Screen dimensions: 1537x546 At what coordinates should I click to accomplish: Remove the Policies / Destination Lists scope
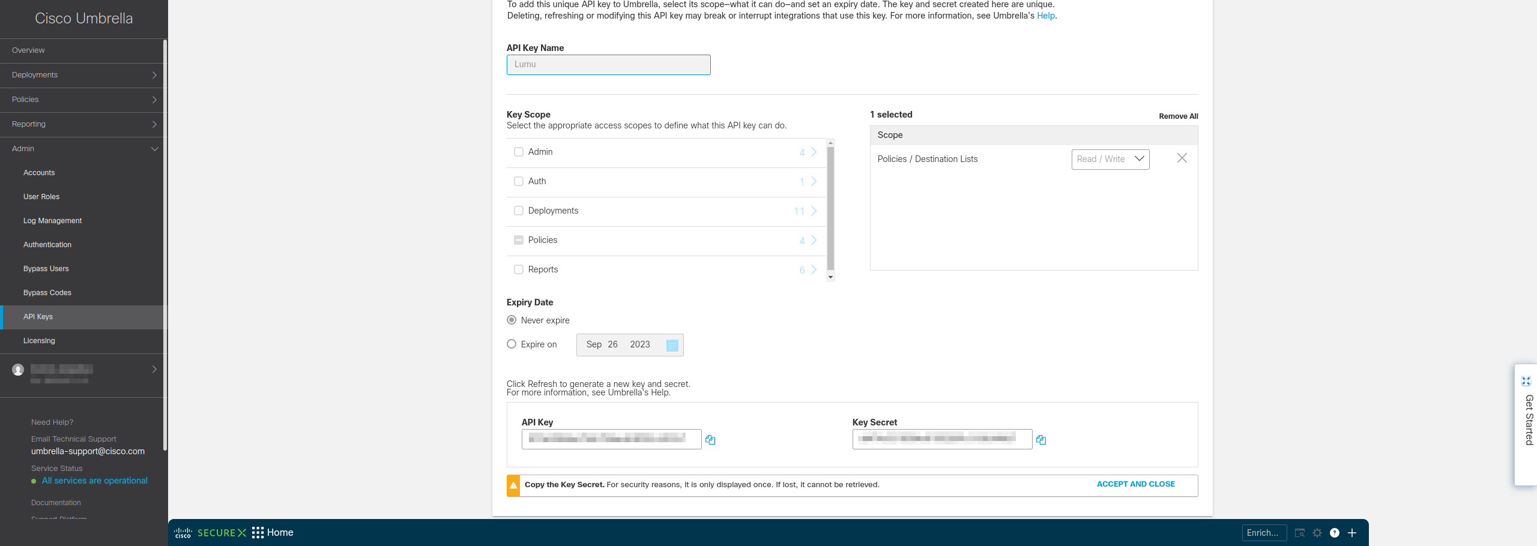point(1182,158)
